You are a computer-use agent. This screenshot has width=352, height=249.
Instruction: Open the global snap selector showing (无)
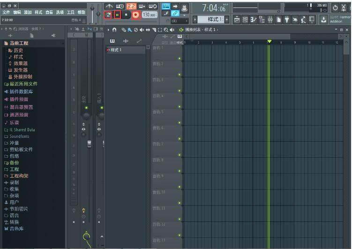pyautogui.click(x=180, y=21)
